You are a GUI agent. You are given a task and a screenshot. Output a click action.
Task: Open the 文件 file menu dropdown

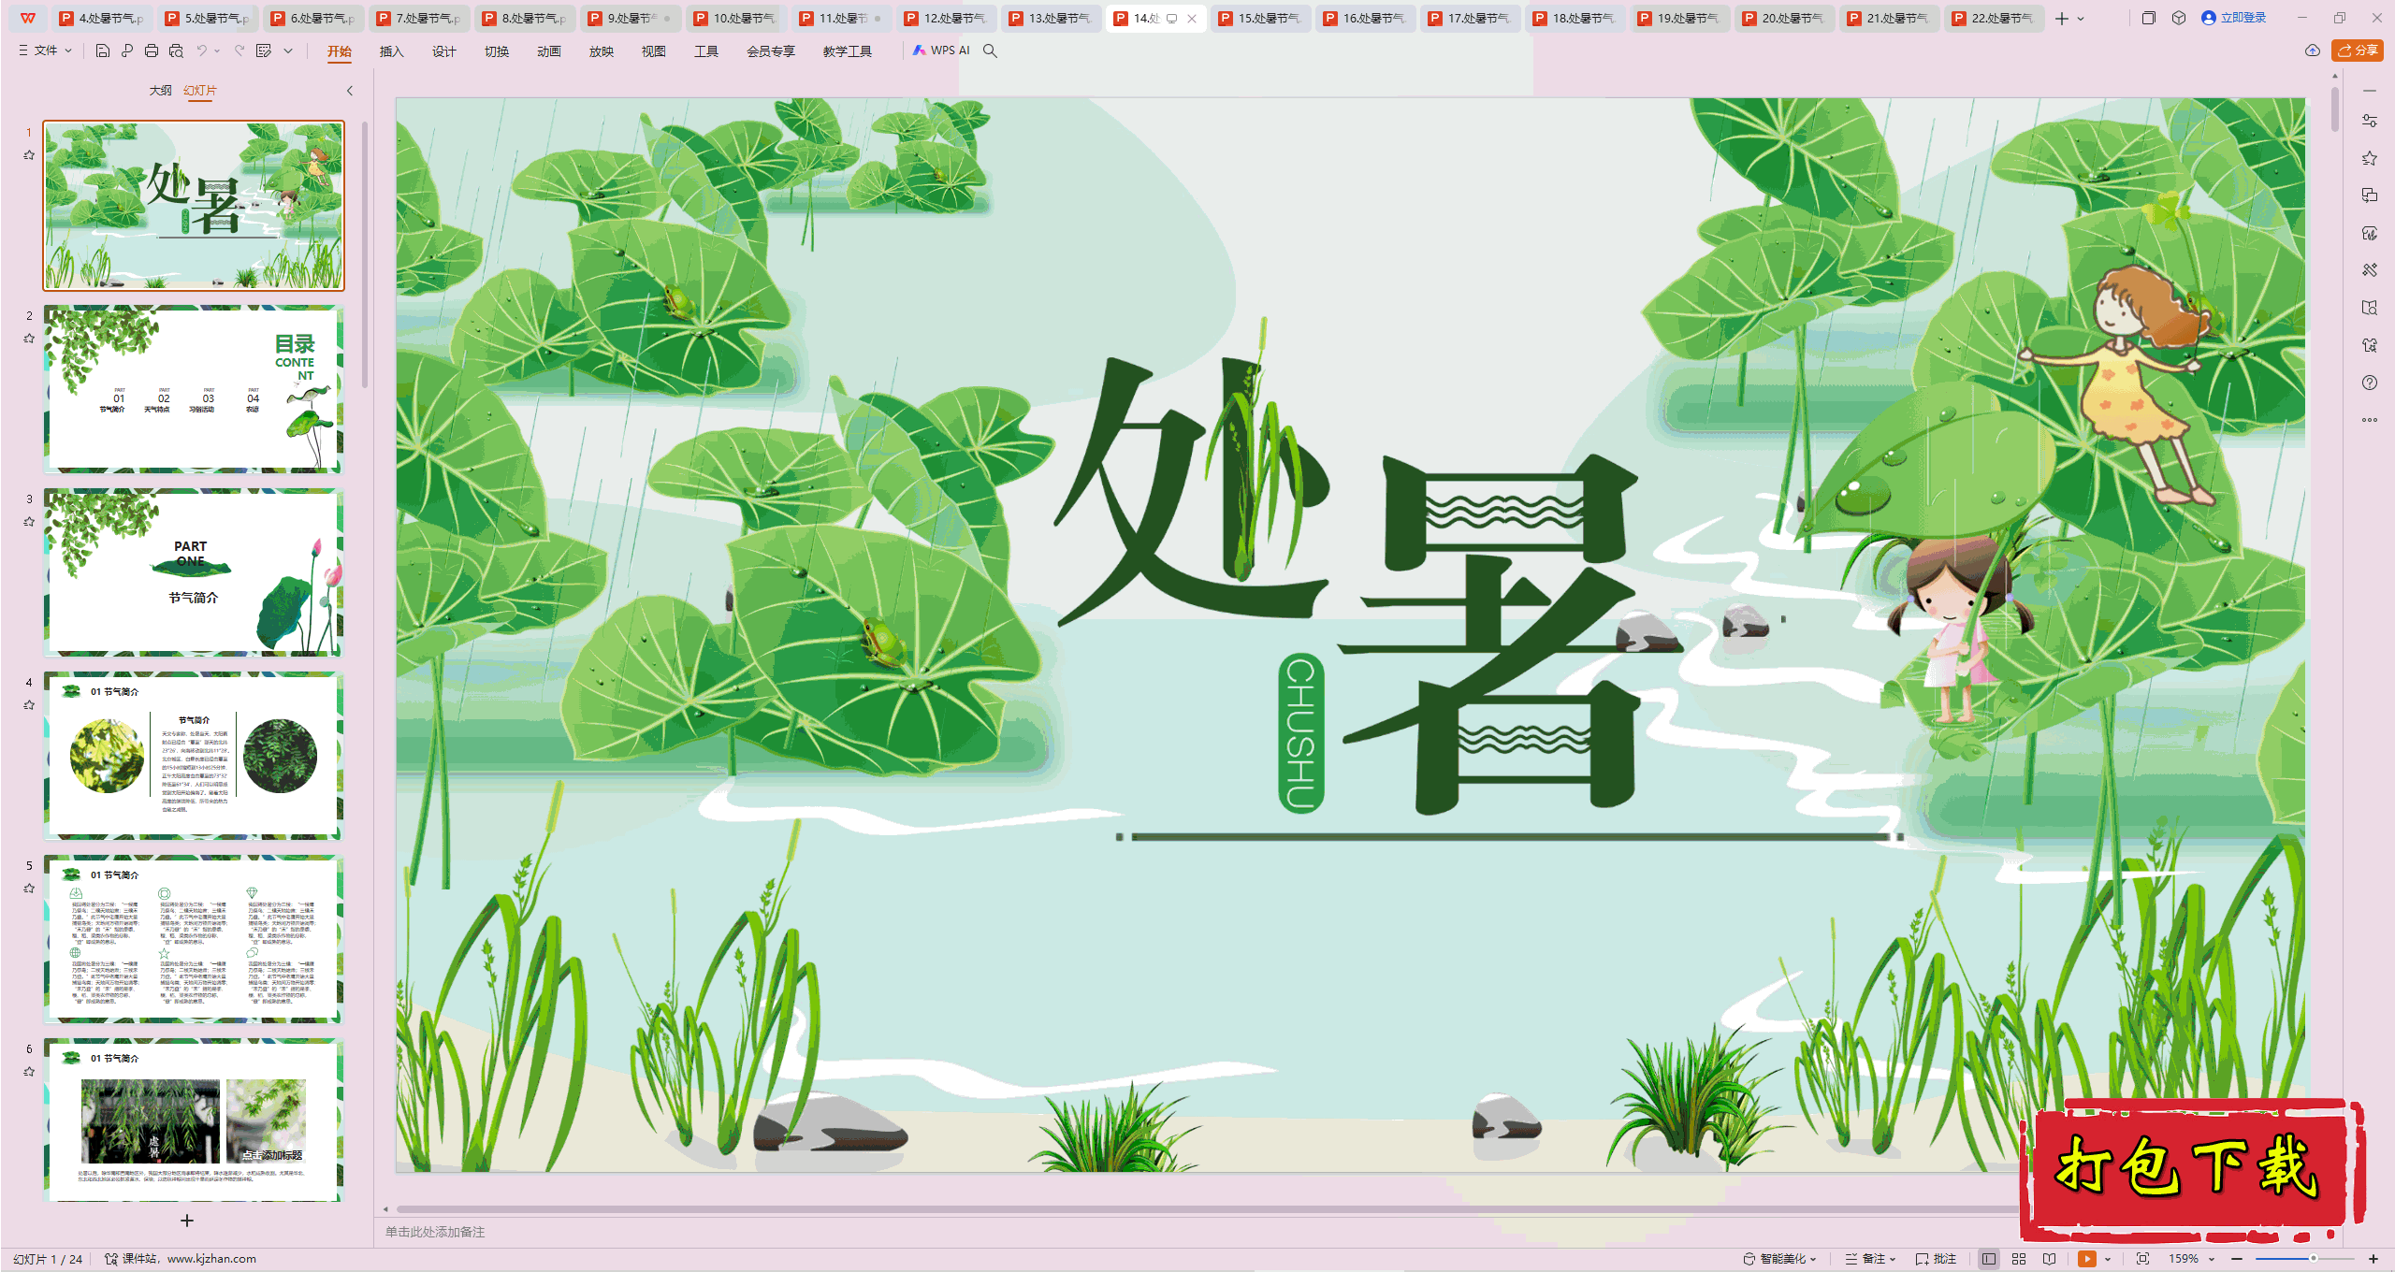45,51
